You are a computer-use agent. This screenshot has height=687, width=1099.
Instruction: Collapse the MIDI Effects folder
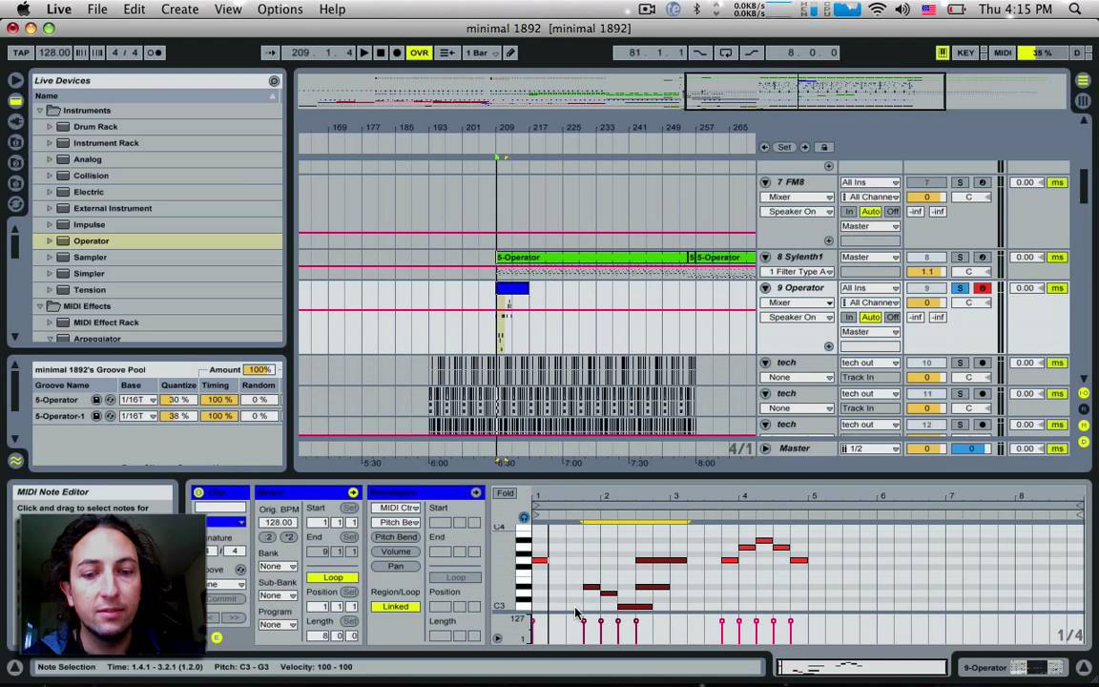pos(40,306)
